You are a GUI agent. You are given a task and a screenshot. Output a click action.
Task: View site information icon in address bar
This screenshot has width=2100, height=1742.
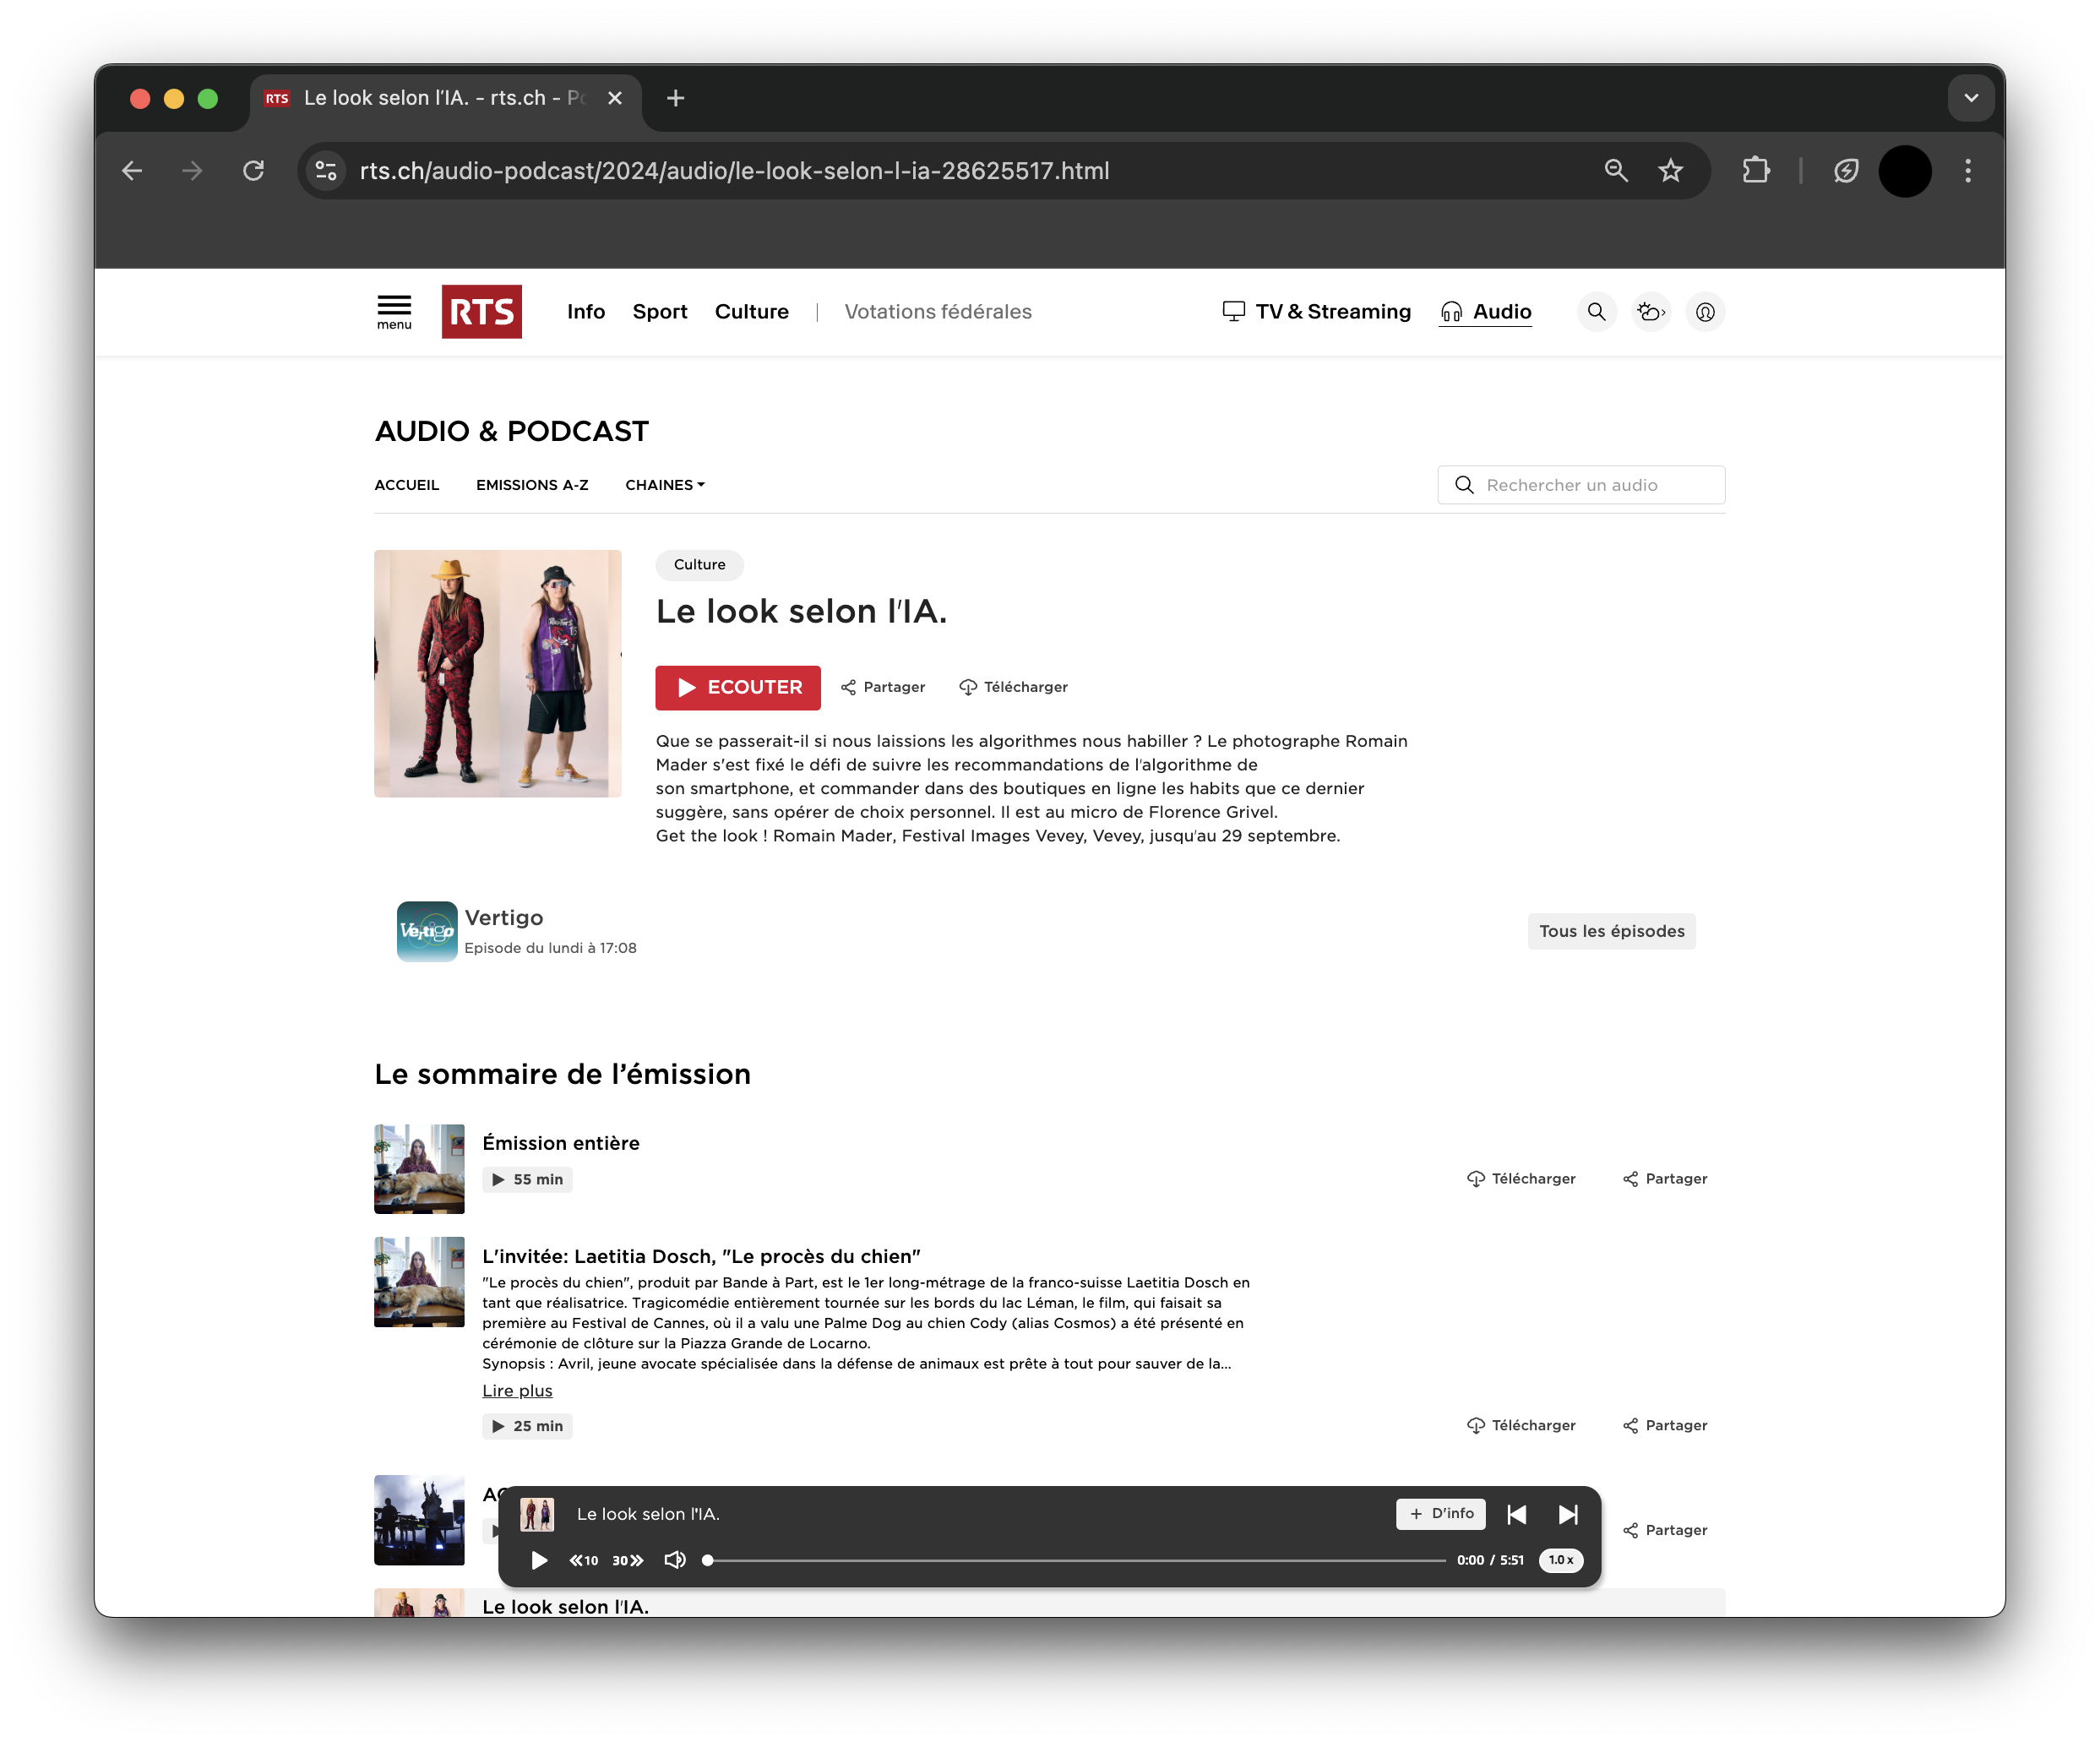(x=326, y=171)
